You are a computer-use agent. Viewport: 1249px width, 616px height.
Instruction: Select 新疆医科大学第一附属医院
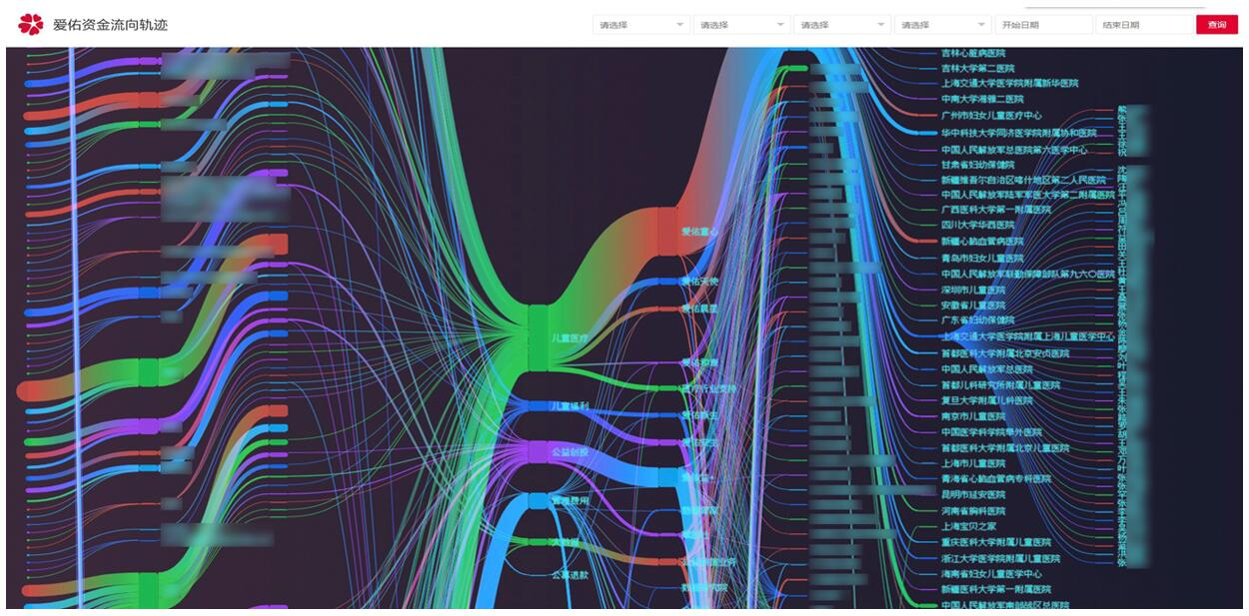pyautogui.click(x=996, y=589)
